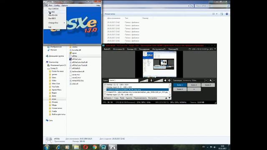Open ePSXe Help menu
The height and width of the screenshot is (150, 267).
pos(98,5)
